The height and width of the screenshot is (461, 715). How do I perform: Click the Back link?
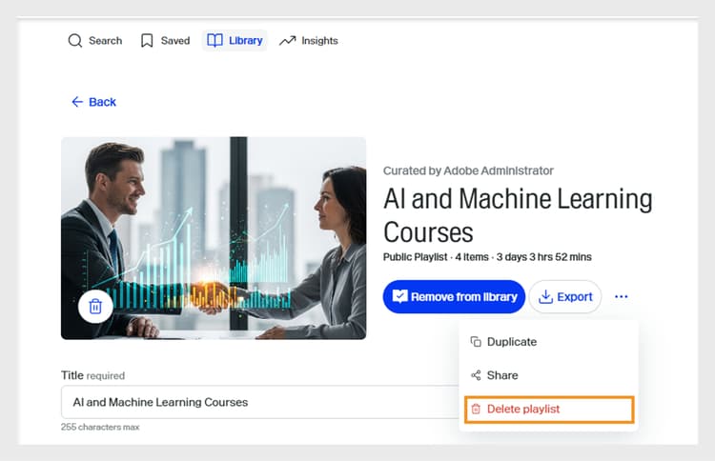click(x=94, y=102)
